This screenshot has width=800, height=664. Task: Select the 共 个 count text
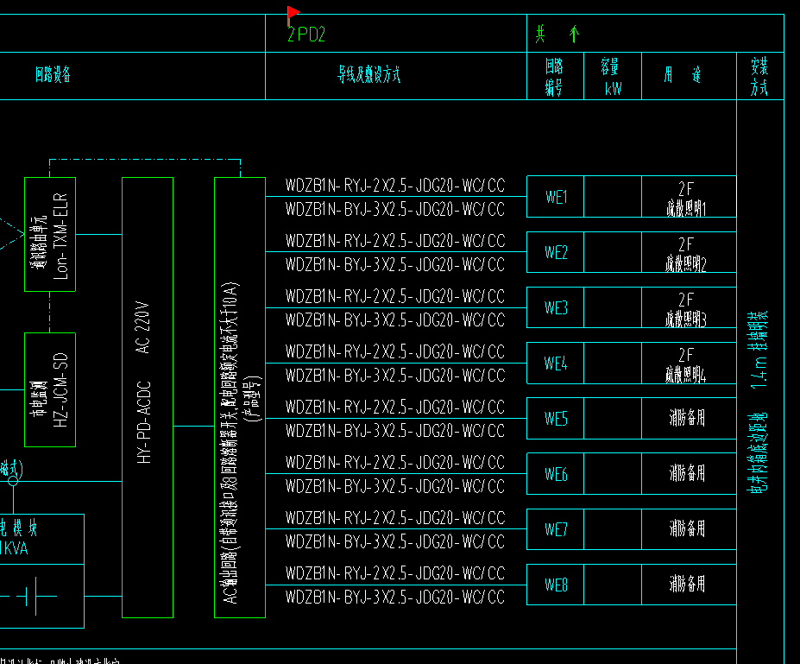(557, 35)
